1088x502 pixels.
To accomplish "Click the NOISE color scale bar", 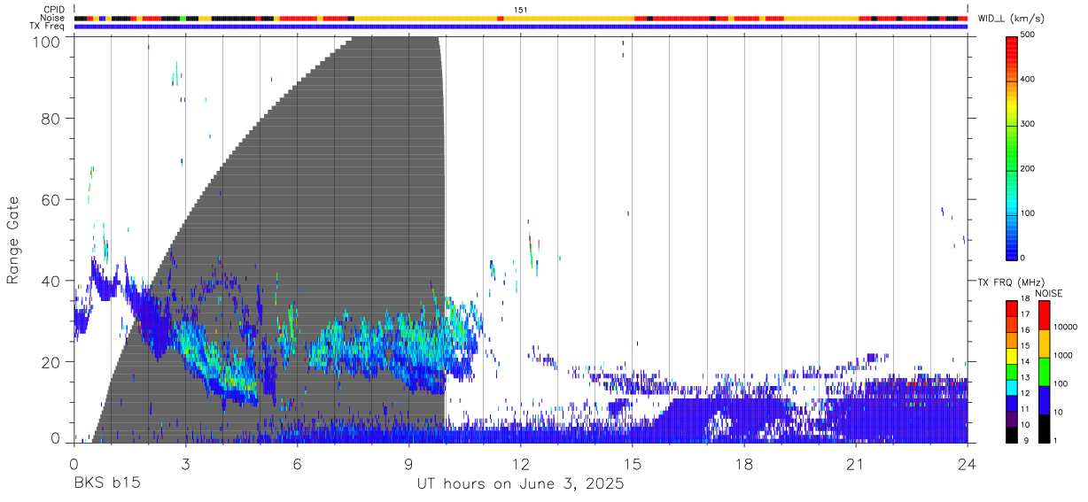I will tap(1044, 371).
